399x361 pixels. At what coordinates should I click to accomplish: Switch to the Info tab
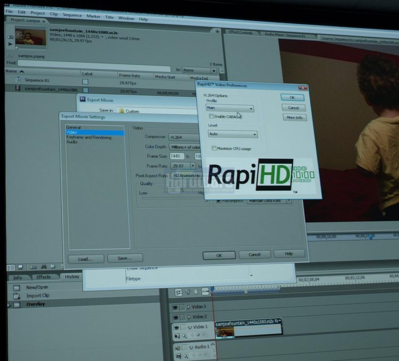click(17, 277)
